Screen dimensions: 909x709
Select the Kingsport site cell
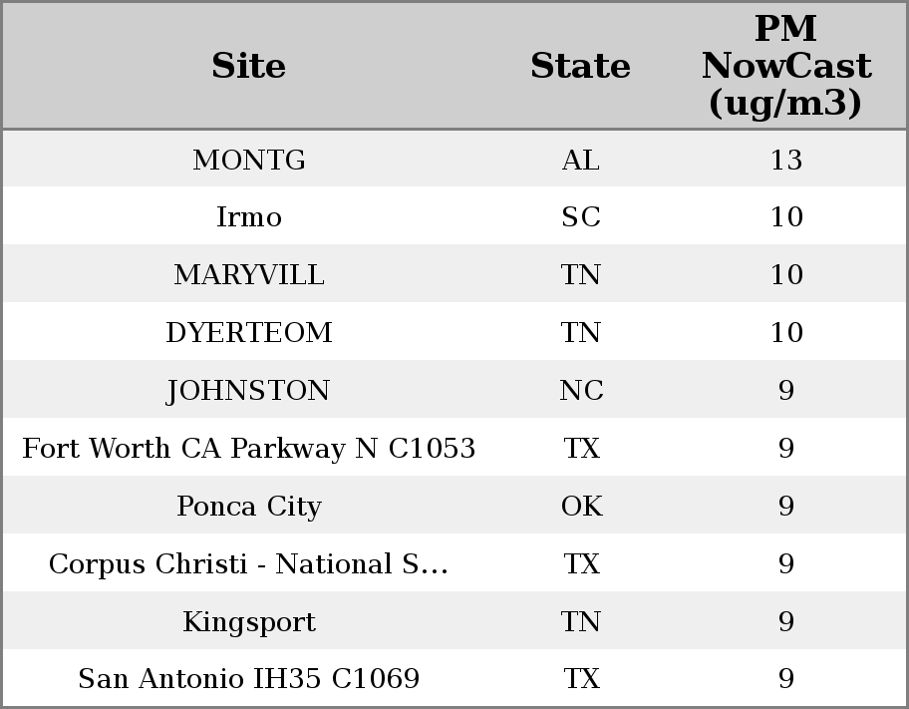coord(248,622)
